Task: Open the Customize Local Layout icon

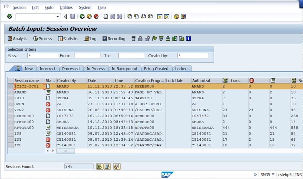Action: 183,17
